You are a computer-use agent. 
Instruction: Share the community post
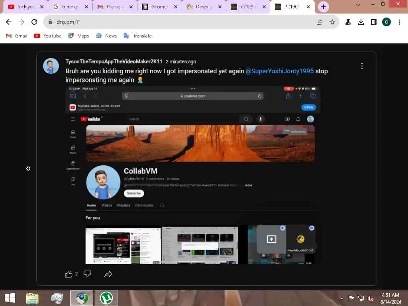108,274
